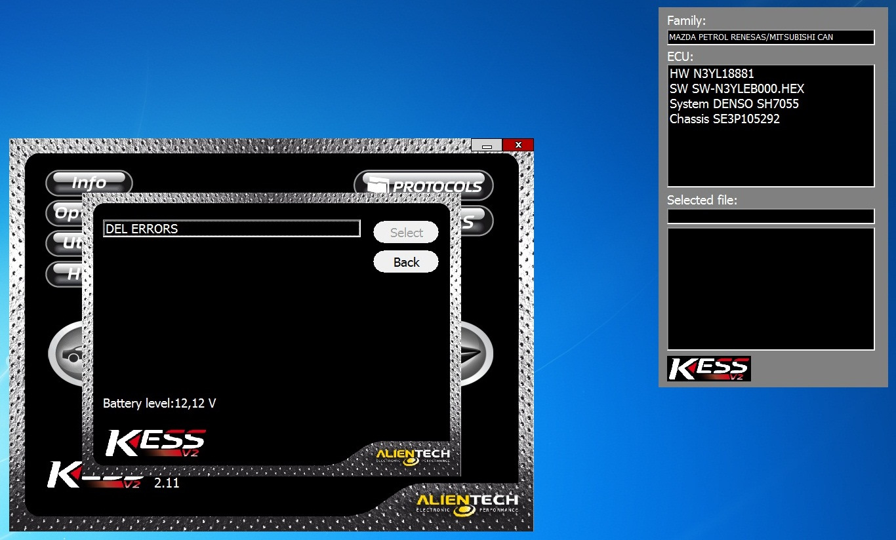Click the Info button in the main window
Image resolution: width=896 pixels, height=540 pixels.
[89, 183]
